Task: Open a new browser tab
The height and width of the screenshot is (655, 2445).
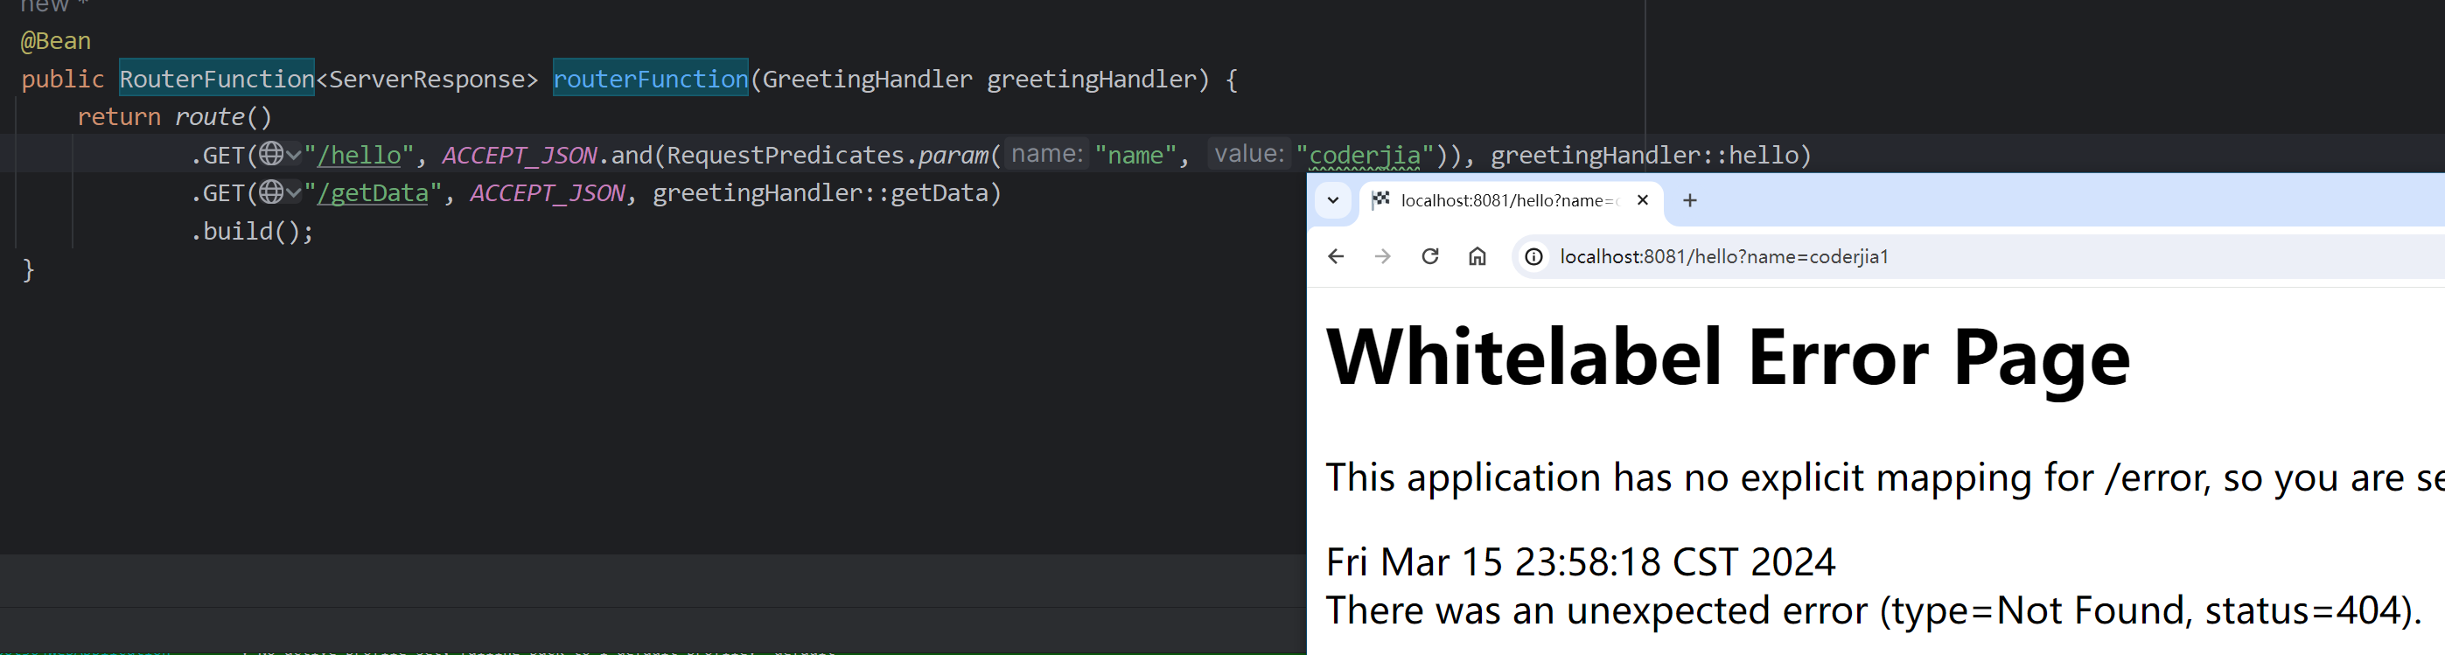Action: tap(1689, 200)
